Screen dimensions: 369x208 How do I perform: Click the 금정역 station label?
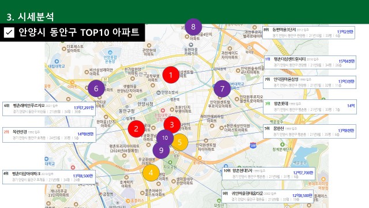point(108,194)
